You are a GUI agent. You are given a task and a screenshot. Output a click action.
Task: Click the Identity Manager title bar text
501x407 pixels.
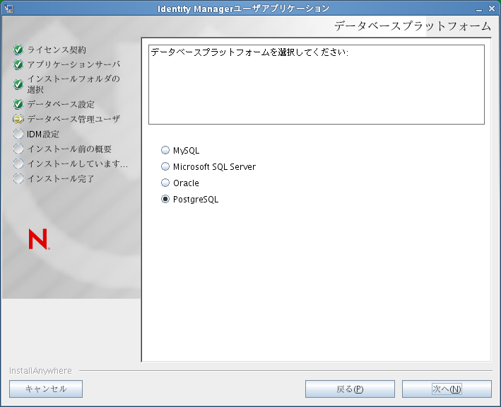click(x=243, y=8)
